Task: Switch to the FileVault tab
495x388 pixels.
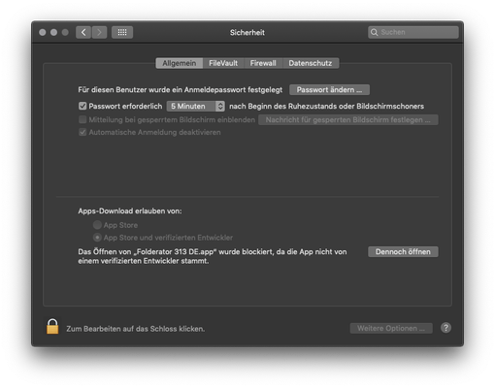Action: click(x=223, y=63)
